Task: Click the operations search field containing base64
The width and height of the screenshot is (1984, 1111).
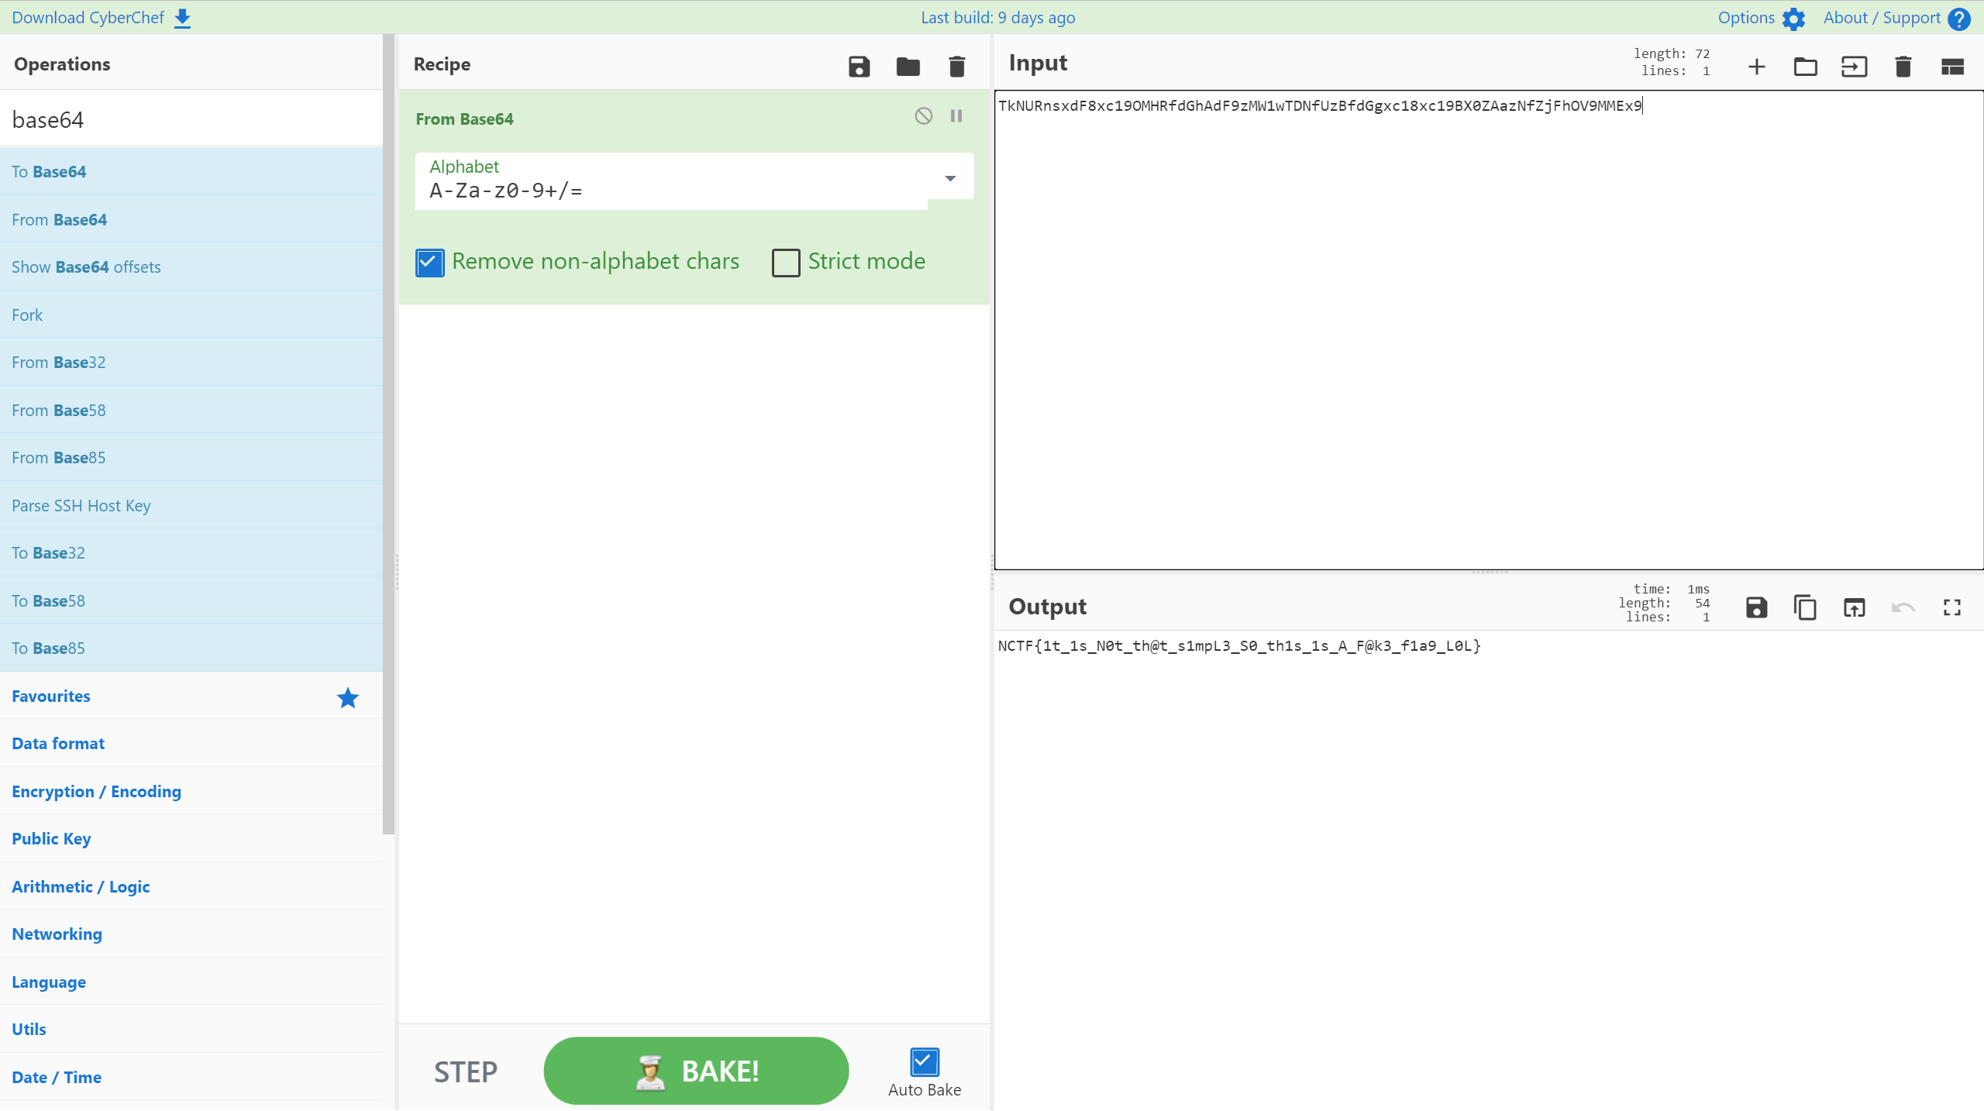Action: 191,120
